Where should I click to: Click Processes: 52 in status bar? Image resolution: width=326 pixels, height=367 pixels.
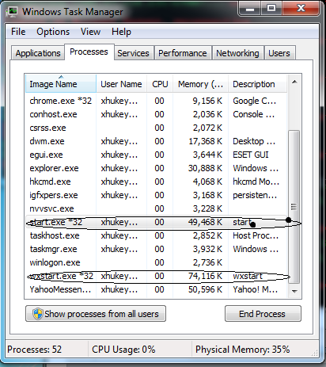coord(34,350)
